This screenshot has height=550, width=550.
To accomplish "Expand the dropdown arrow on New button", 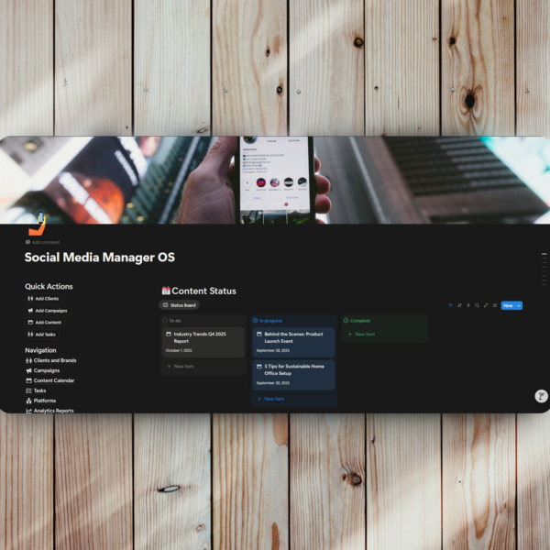I will [x=519, y=305].
